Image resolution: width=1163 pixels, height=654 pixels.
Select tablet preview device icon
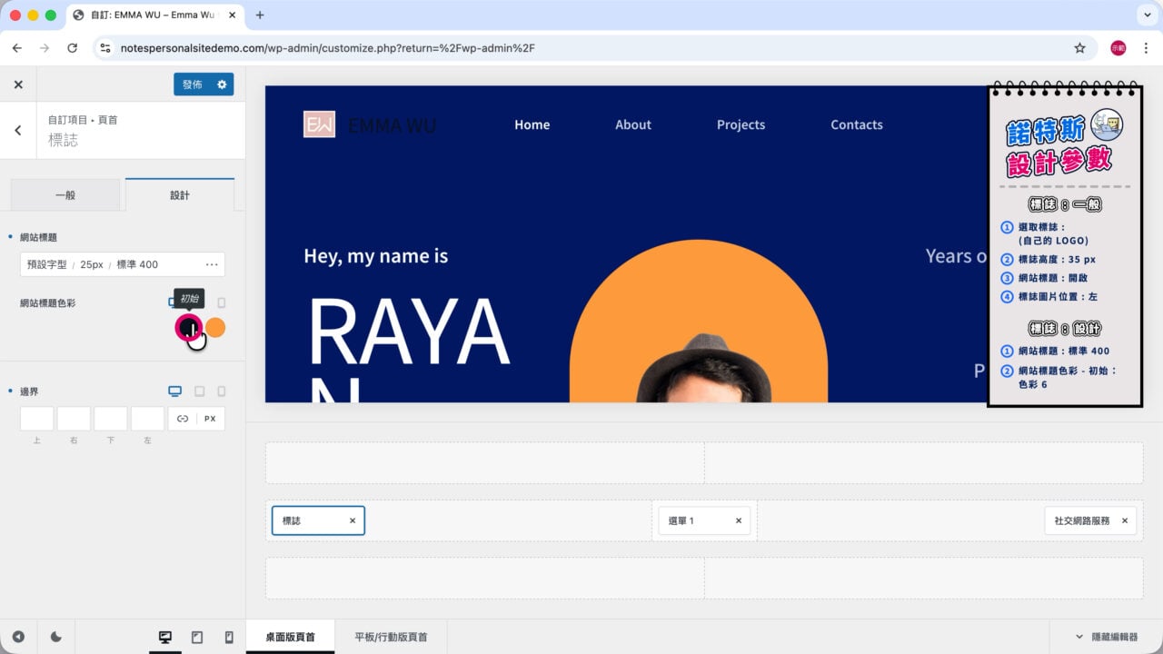click(197, 638)
